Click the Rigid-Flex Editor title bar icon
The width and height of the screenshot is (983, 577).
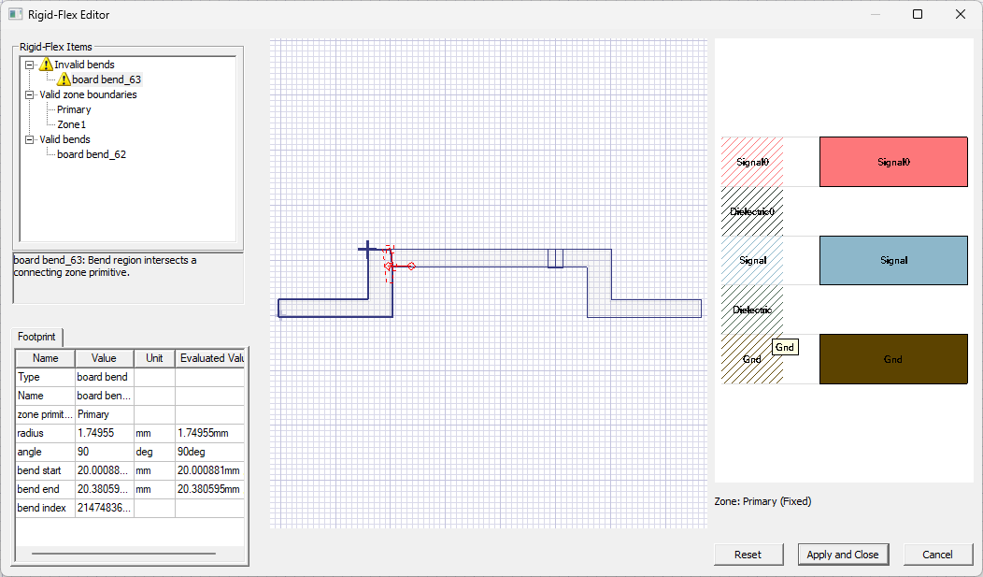click(x=15, y=14)
